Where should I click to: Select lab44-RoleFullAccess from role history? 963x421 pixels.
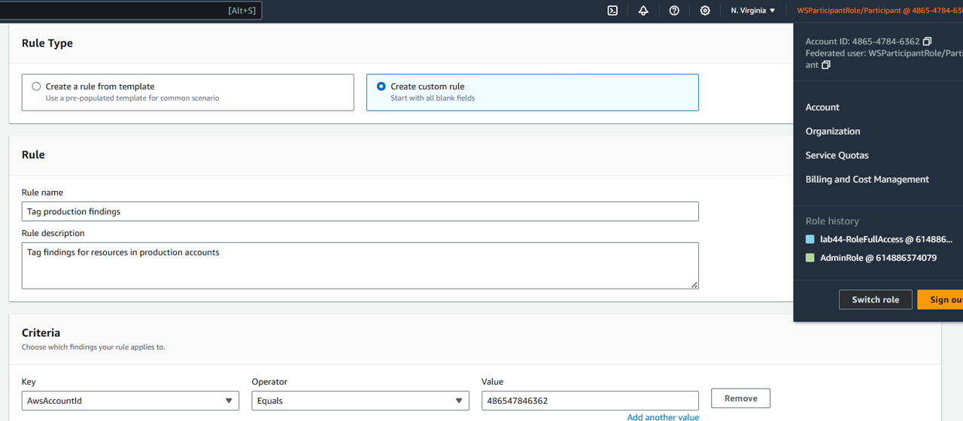886,239
